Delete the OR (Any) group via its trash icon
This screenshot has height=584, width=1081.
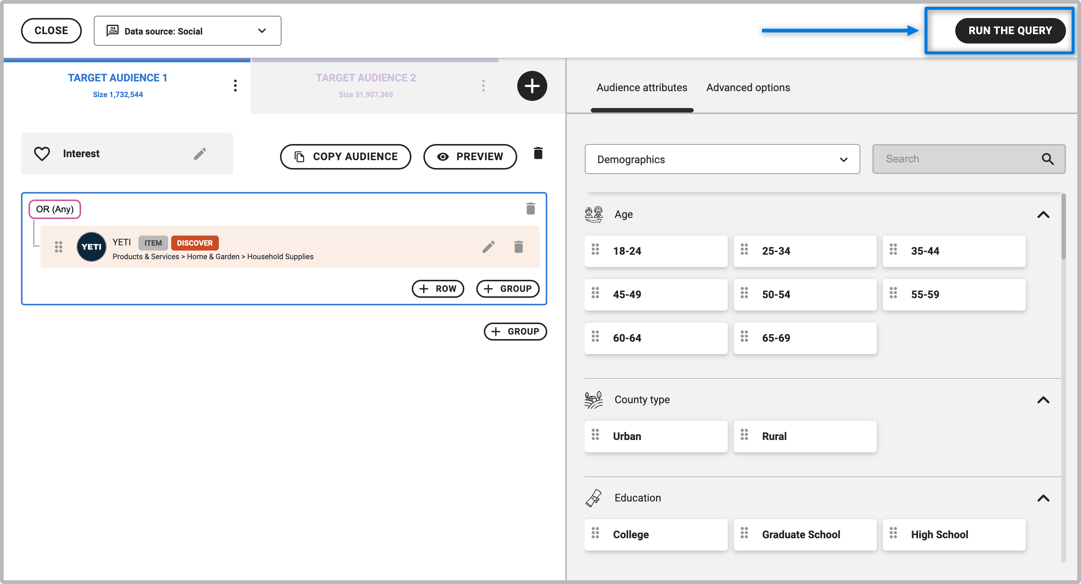[530, 209]
